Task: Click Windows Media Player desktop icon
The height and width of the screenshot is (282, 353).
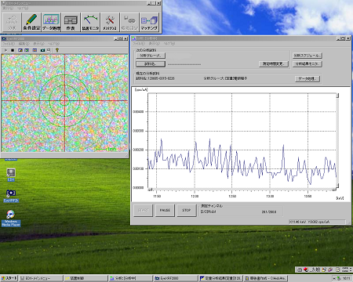Action: (x=11, y=219)
